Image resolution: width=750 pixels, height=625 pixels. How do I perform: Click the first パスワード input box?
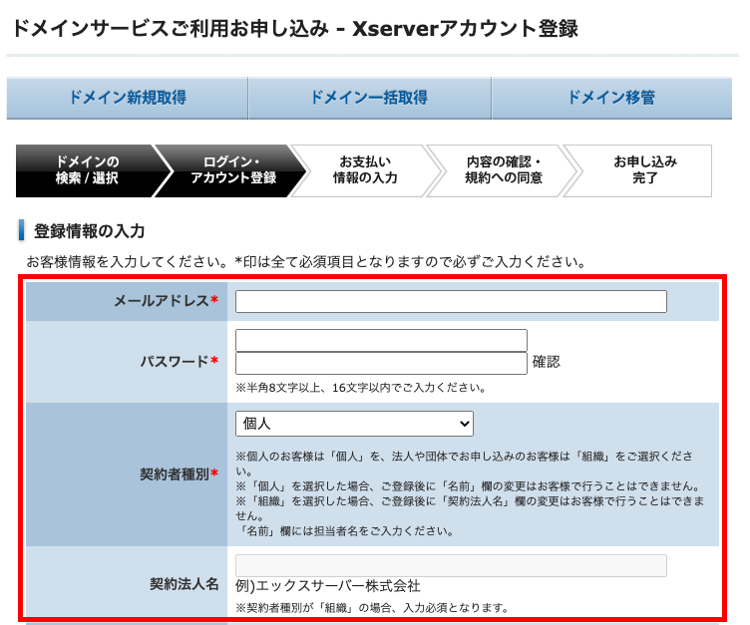pyautogui.click(x=381, y=340)
